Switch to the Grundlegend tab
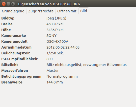Image resolution: width=136 pixels, height=107 pixels. [x=13, y=11]
